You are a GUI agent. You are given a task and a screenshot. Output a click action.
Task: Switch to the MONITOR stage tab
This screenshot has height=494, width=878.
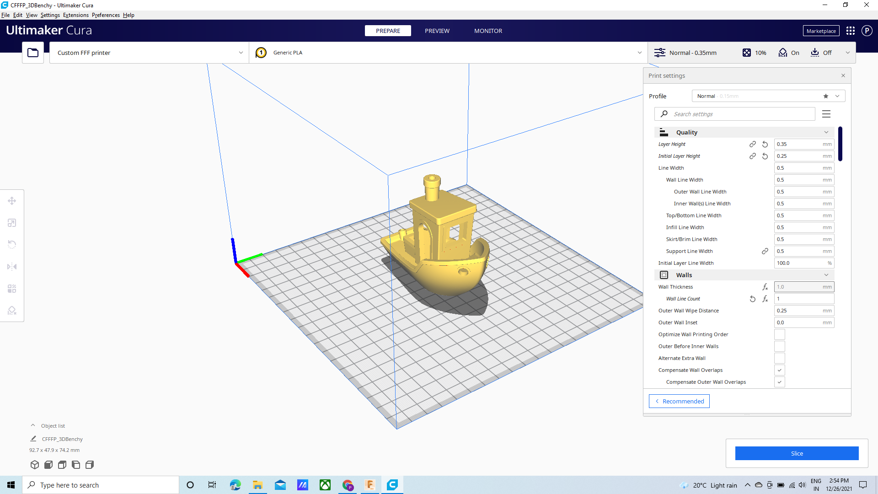coord(488,31)
